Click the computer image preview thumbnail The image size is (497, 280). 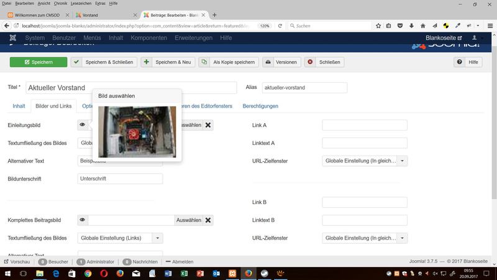click(137, 131)
